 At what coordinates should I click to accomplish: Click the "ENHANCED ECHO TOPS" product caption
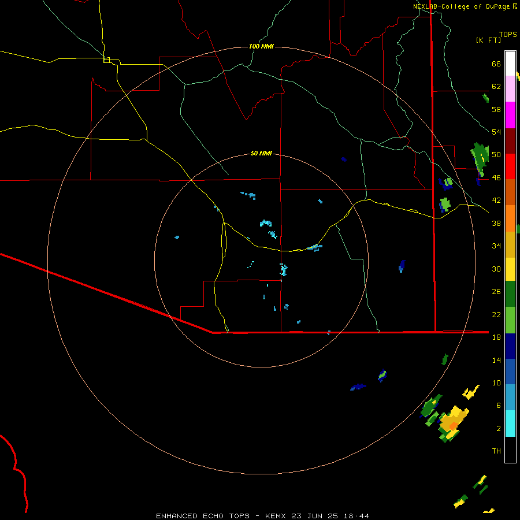pos(203,516)
